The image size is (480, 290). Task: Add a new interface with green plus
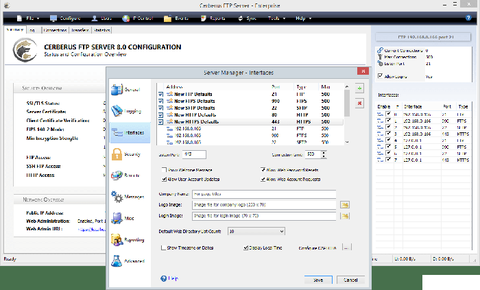click(x=359, y=88)
